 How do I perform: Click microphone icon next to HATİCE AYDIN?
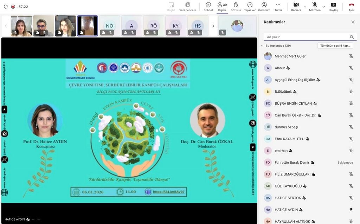click(x=351, y=210)
